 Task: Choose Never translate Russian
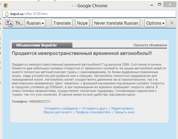tap(116, 23)
